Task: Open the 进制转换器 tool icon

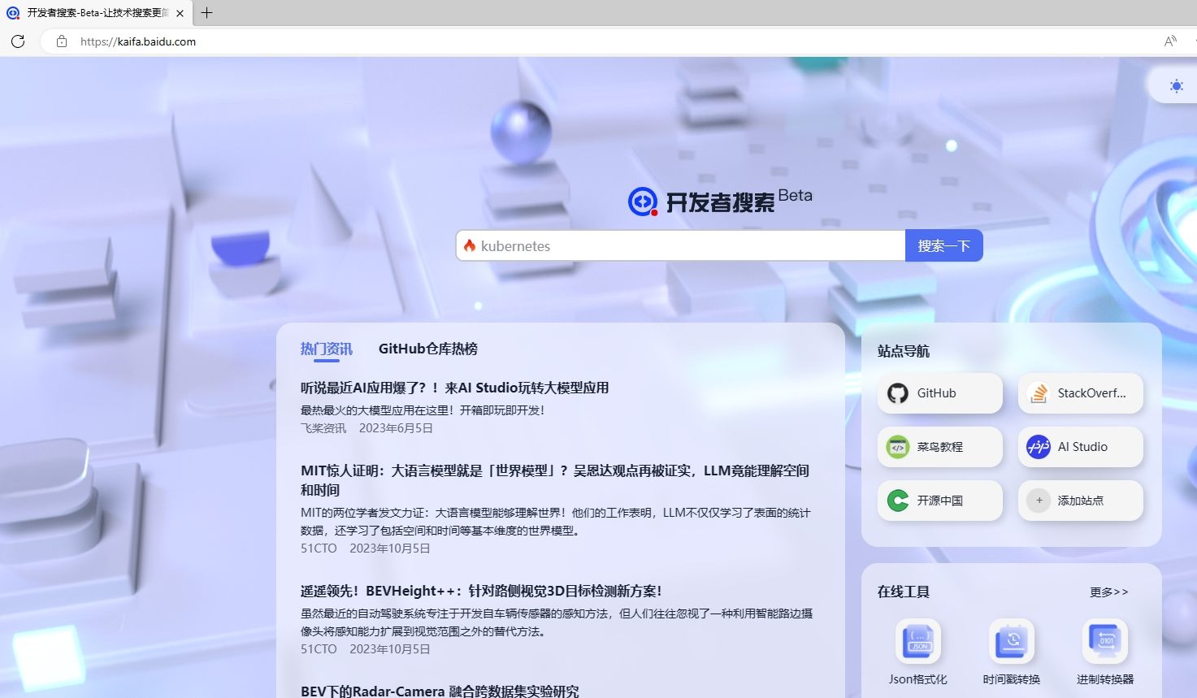Action: pos(1105,642)
